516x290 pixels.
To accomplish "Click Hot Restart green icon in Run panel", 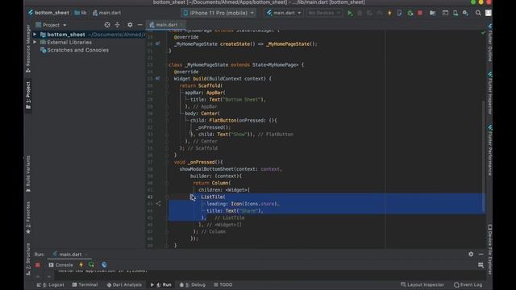I will (x=91, y=265).
